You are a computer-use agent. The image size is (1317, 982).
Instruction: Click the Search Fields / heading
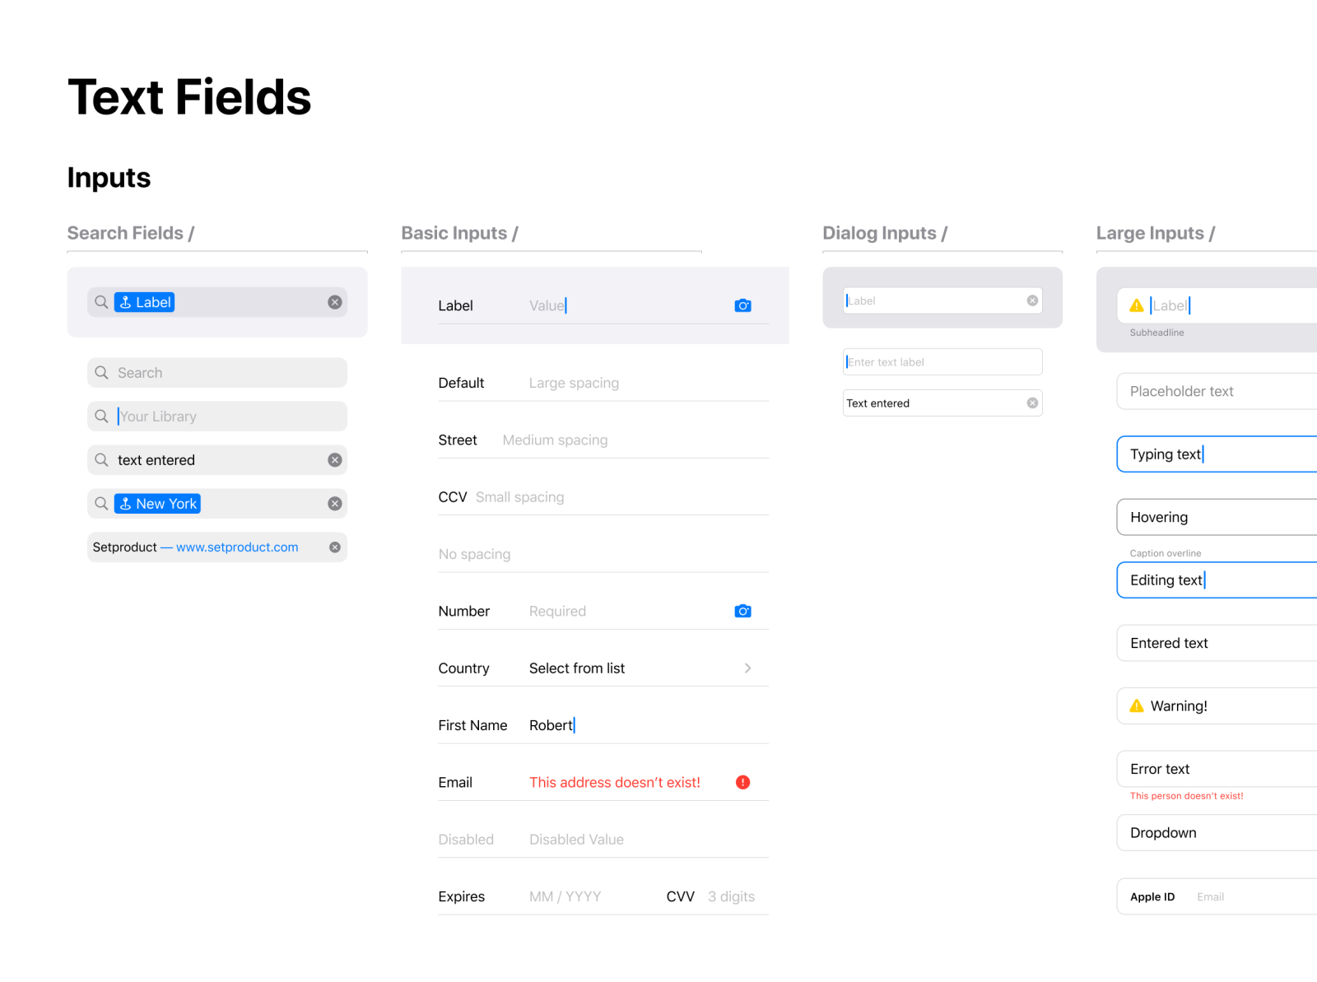(x=131, y=233)
